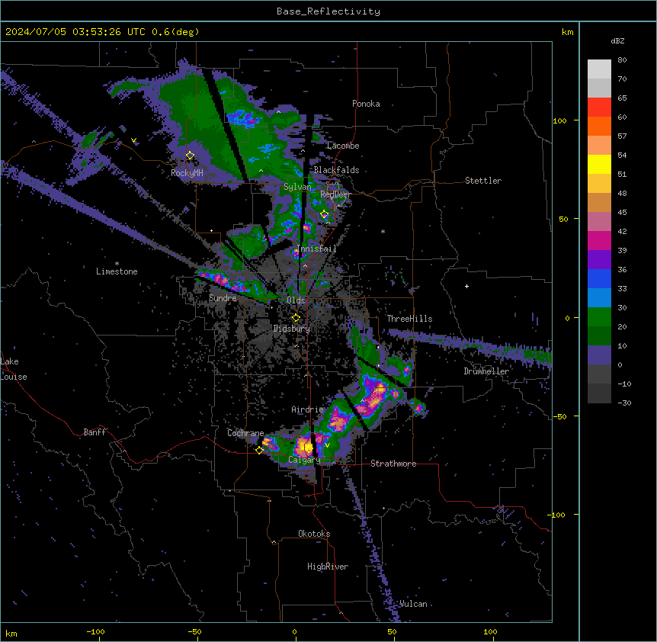Select the Stettler label

click(483, 181)
